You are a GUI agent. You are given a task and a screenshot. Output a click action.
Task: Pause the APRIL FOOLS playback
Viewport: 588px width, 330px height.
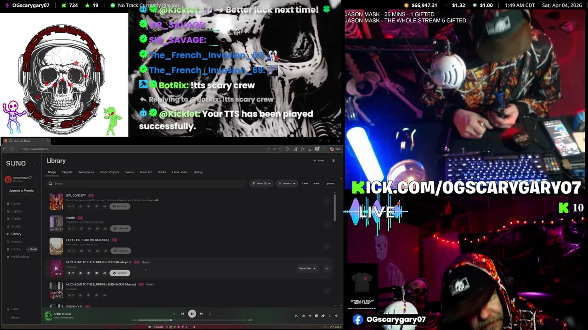click(x=192, y=313)
